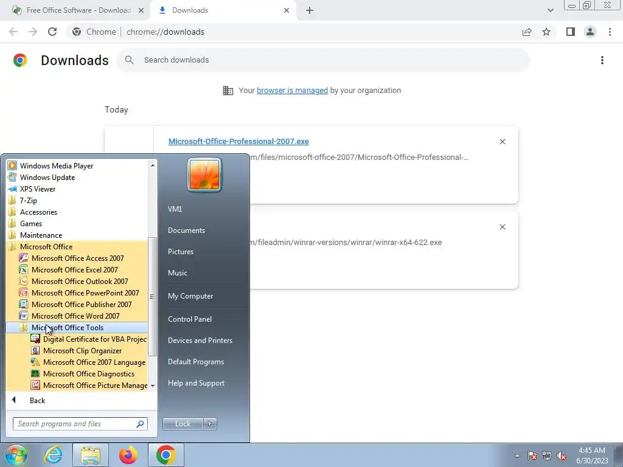Show hidden system tray icons
The height and width of the screenshot is (467, 623).
517,455
